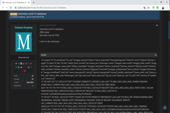Open the Instagram profile icon
Viewport: 170px width, 113px height.
click(x=29, y=63)
